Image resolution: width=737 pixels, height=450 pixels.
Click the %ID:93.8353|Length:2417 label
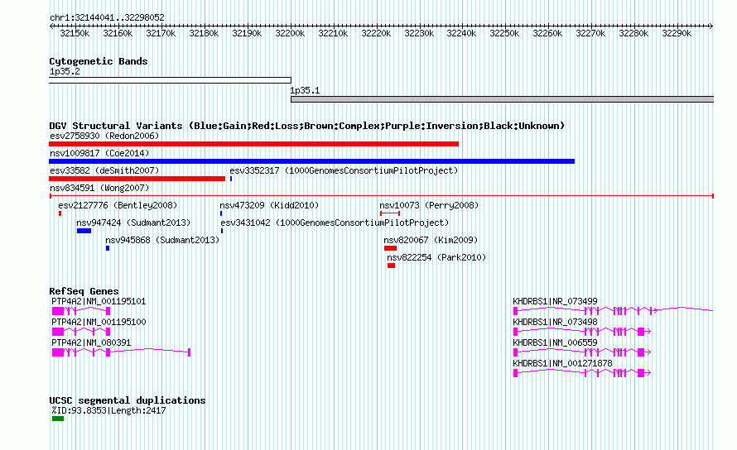pos(109,410)
